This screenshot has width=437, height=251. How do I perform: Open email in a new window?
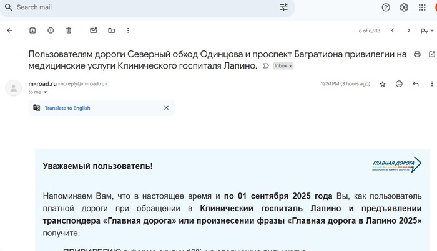(432, 54)
